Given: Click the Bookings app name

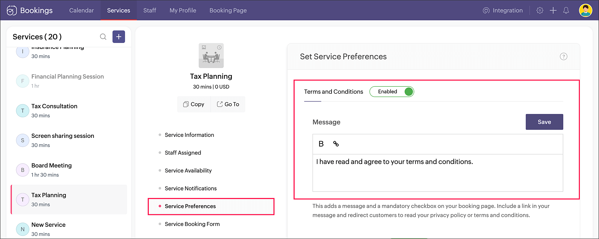Looking at the screenshot, I should click(x=37, y=10).
